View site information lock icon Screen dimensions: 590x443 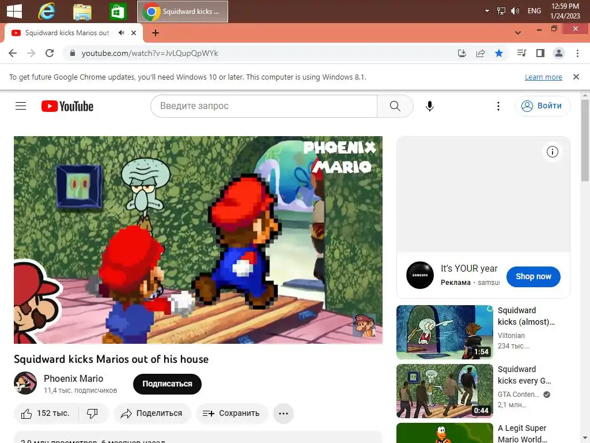click(73, 53)
